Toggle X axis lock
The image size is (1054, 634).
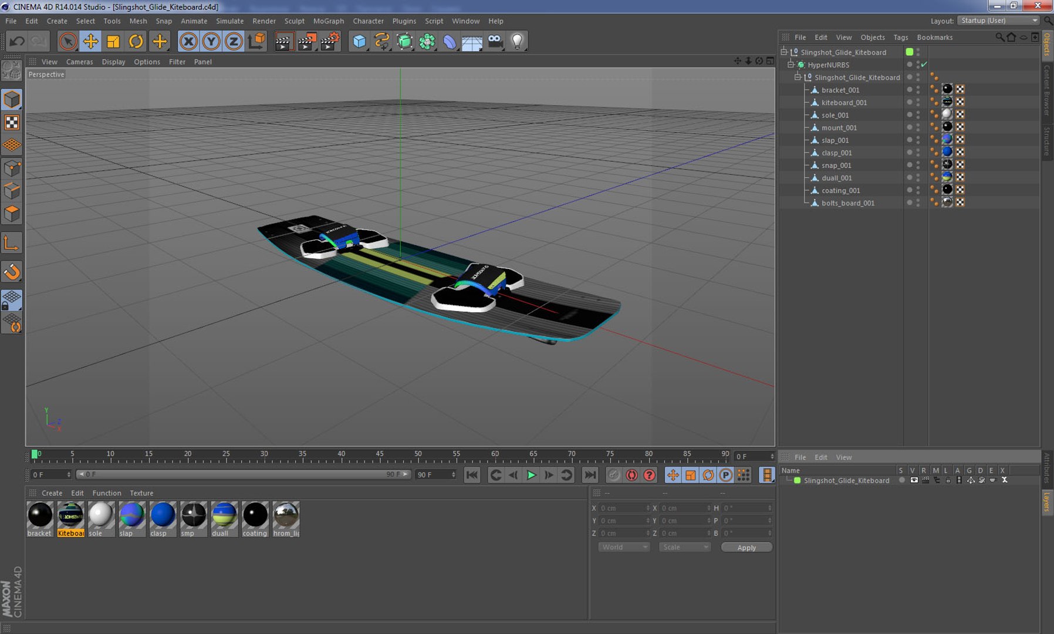coord(188,41)
